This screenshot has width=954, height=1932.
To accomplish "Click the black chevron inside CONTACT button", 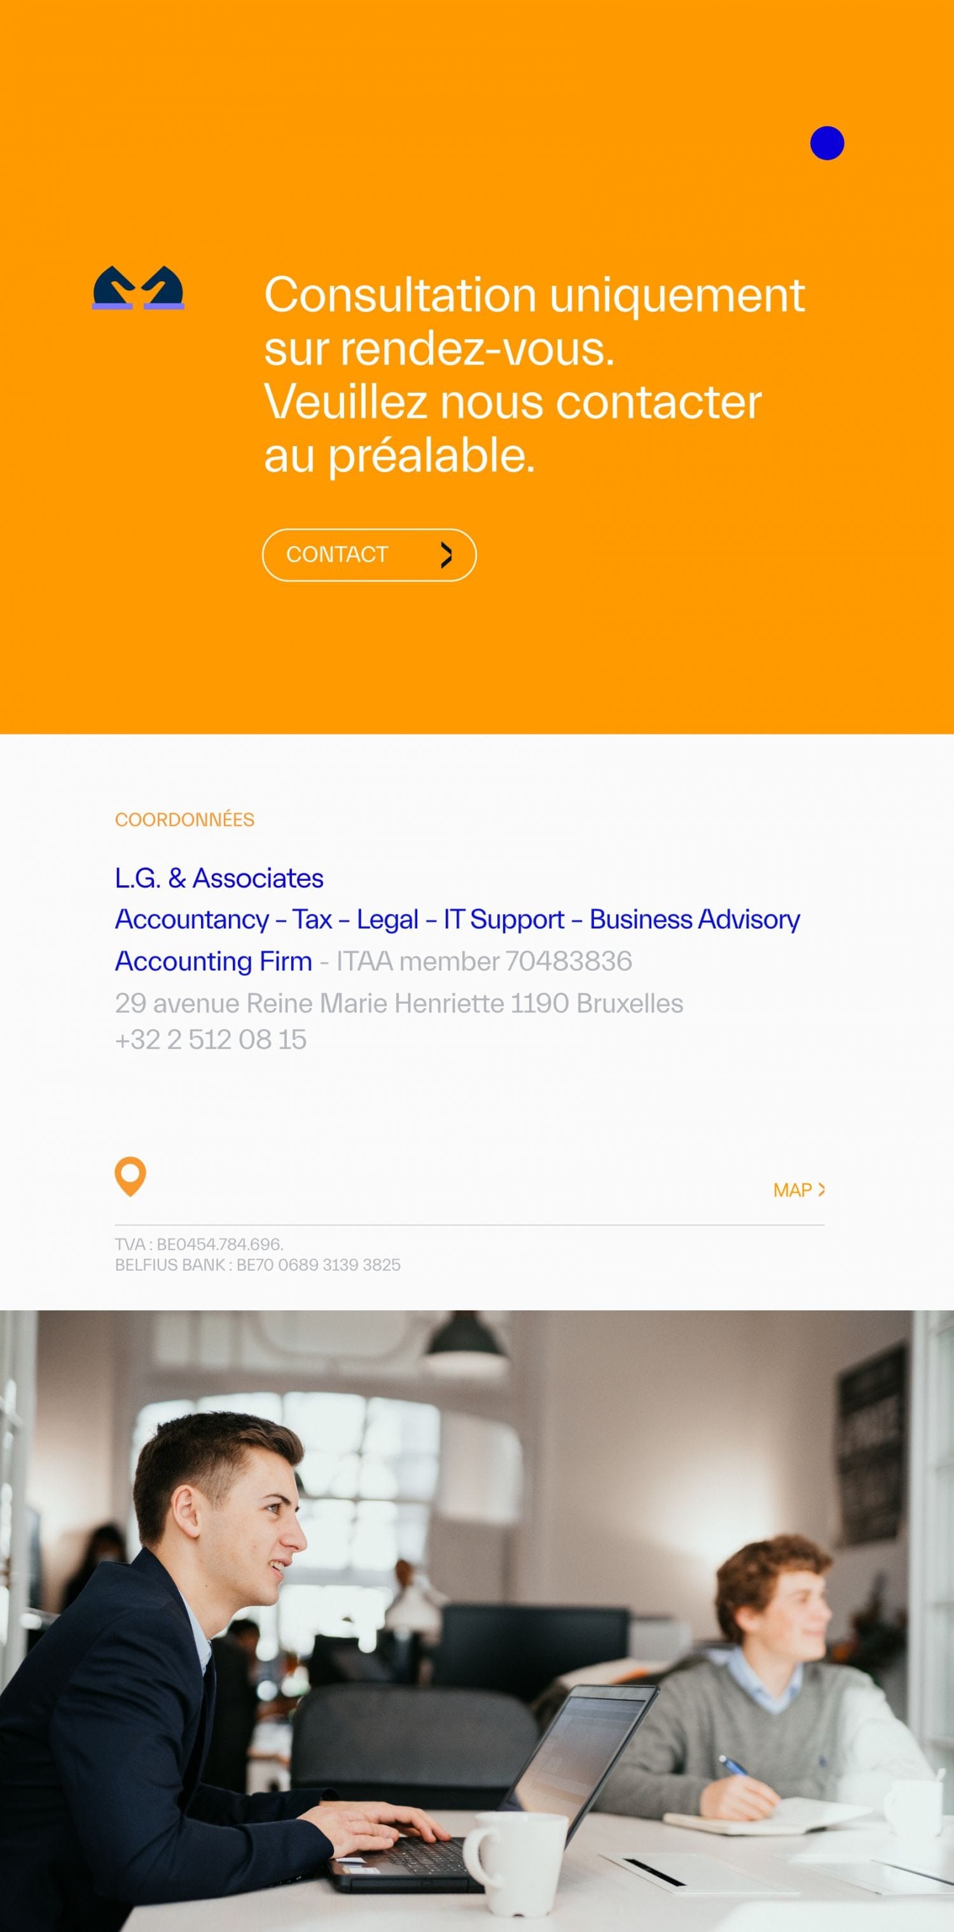I will 446,555.
